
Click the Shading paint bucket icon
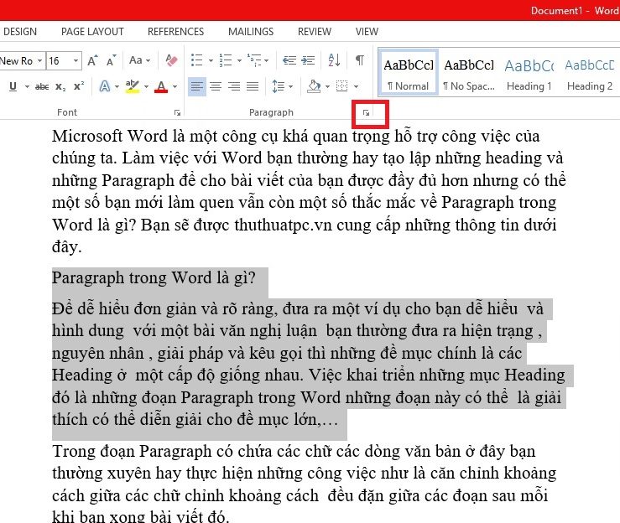tap(314, 86)
